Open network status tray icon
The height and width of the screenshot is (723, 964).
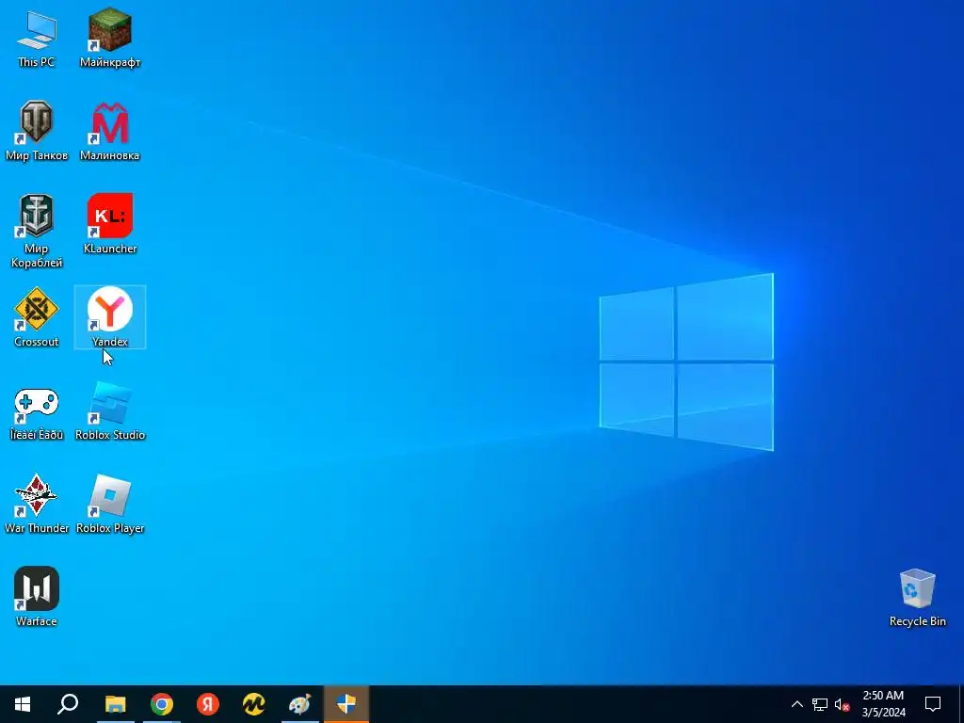click(820, 704)
